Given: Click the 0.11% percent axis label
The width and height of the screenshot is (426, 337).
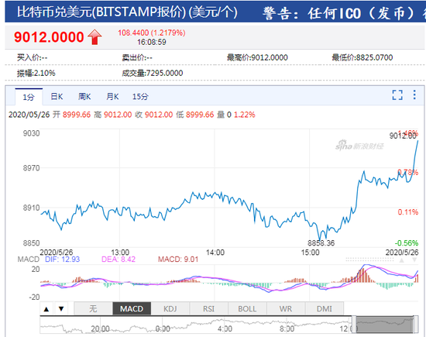Looking at the screenshot, I should coord(407,212).
